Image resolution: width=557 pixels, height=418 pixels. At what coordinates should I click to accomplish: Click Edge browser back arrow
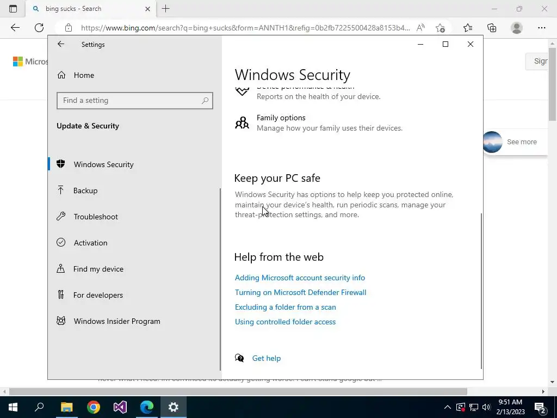(x=15, y=28)
